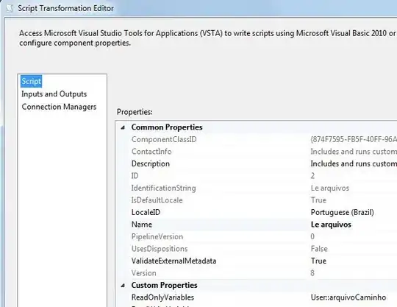Open the Inputs and Outputs page
The image size is (397, 307).
point(54,94)
